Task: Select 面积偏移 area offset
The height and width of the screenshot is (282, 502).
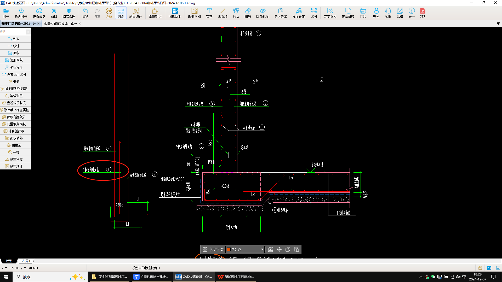Action: 15,138
